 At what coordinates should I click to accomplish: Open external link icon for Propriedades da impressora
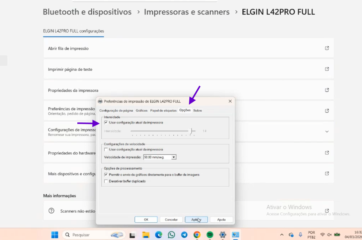(x=327, y=90)
